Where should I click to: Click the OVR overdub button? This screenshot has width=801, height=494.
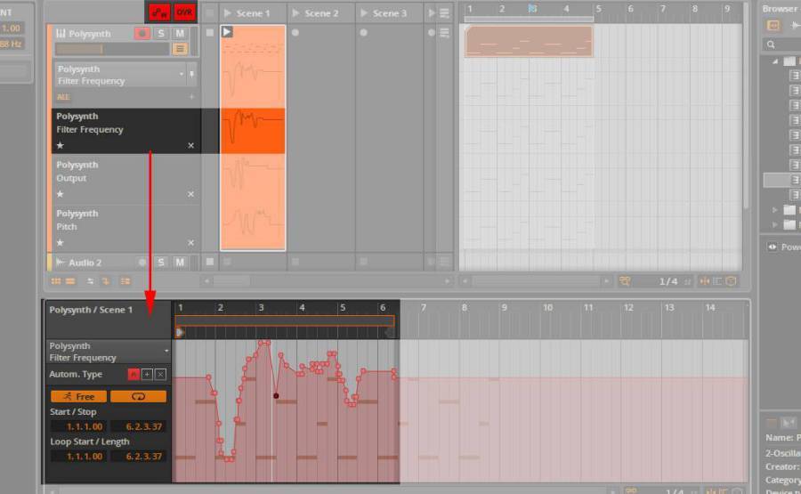[184, 12]
